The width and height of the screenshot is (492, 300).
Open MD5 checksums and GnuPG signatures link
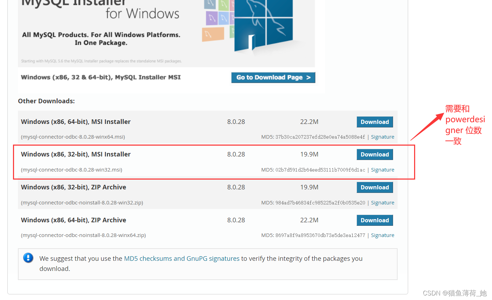pyautogui.click(x=182, y=258)
